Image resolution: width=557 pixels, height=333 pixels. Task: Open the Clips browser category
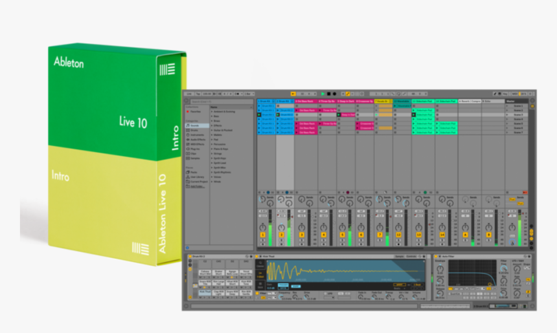point(197,153)
